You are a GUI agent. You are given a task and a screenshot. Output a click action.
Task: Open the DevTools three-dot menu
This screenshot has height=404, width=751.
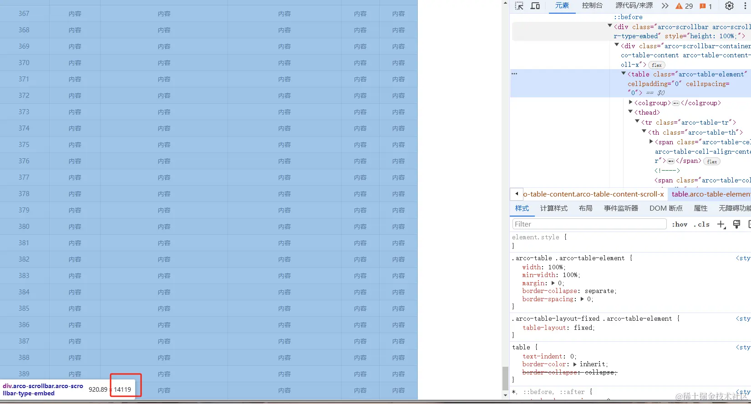[745, 6]
